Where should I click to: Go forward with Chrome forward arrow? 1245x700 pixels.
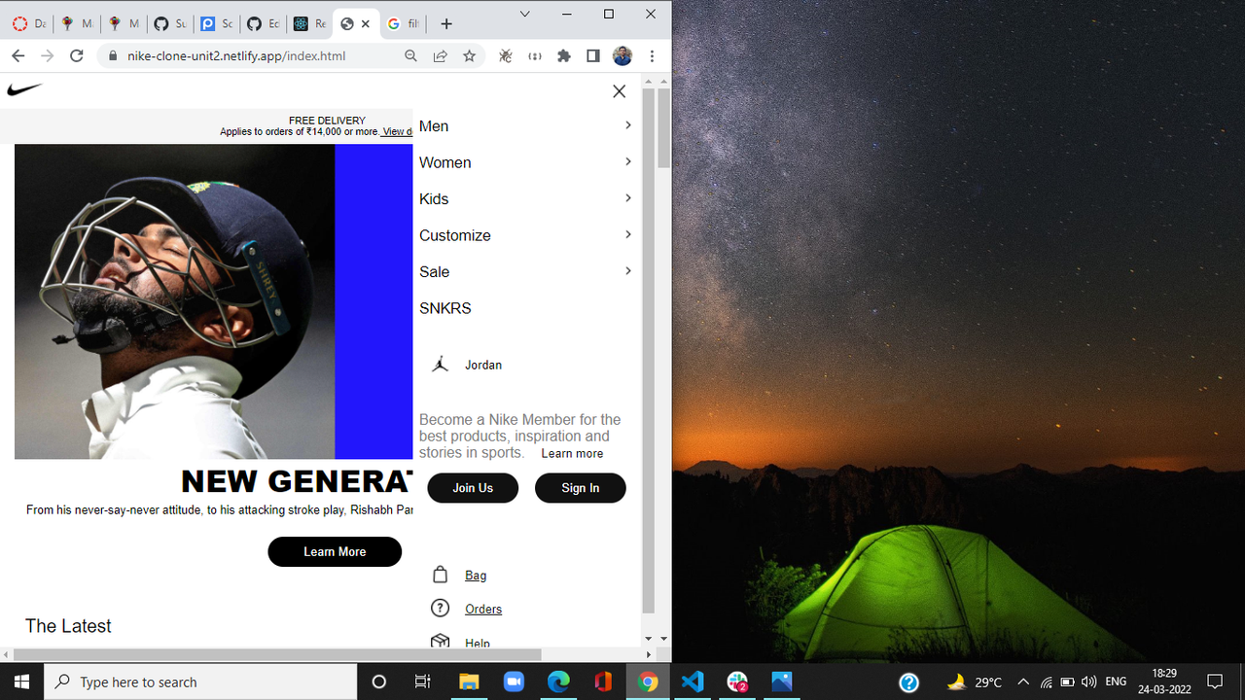coord(47,56)
